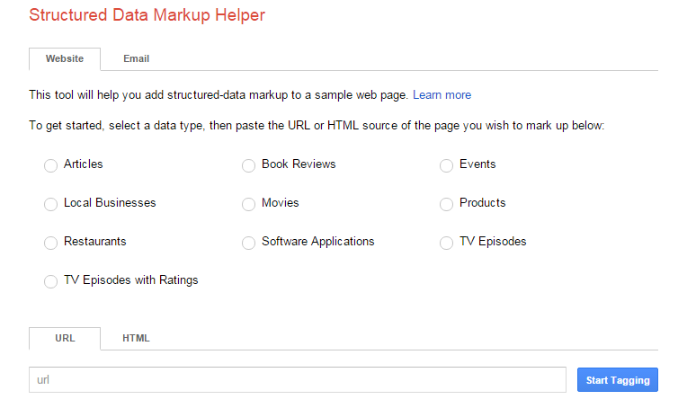Choose the Products radio button

(446, 205)
